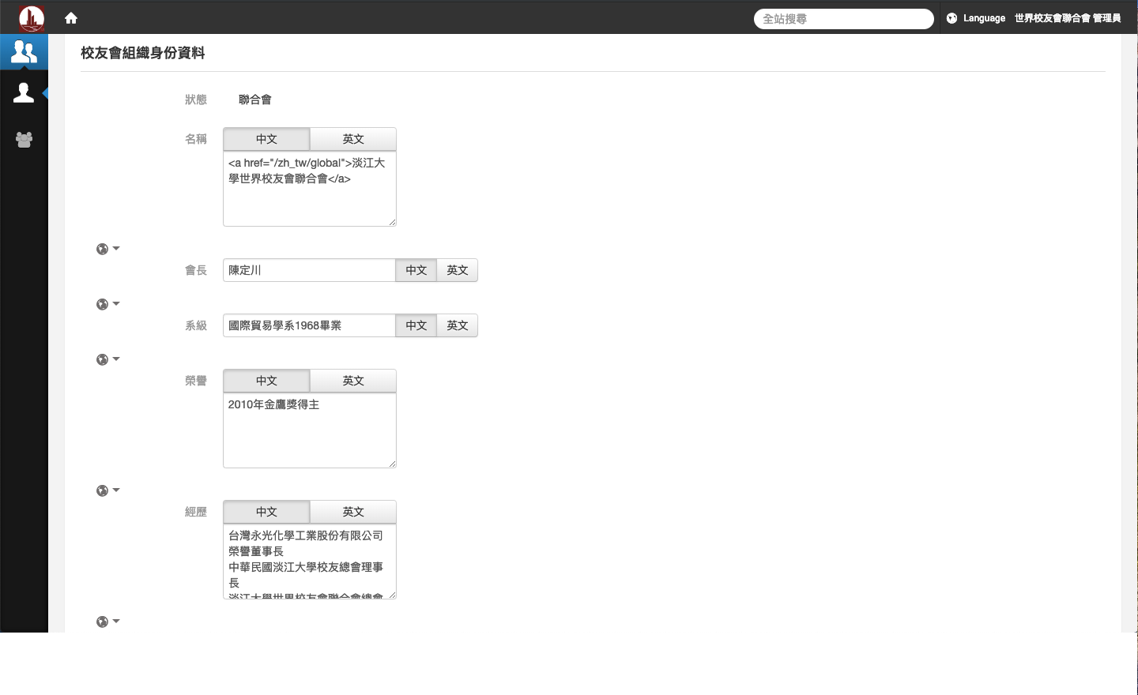Viewport: 1138px width, 695px height.
Task: Focus the 全站搜尋 search field
Action: (843, 19)
